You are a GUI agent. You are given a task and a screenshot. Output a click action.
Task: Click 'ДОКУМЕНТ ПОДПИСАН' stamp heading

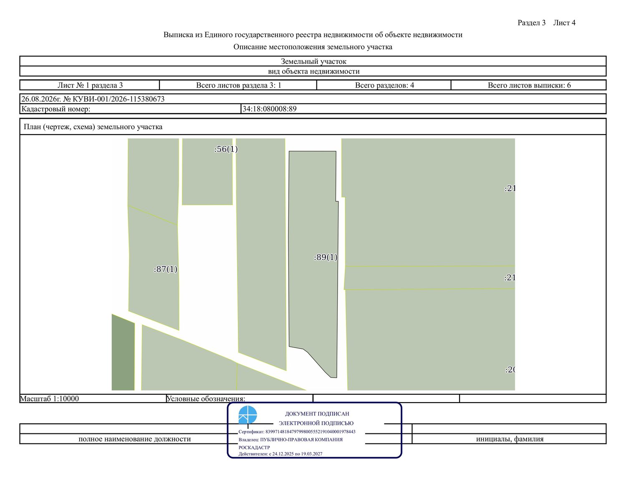pyautogui.click(x=317, y=414)
